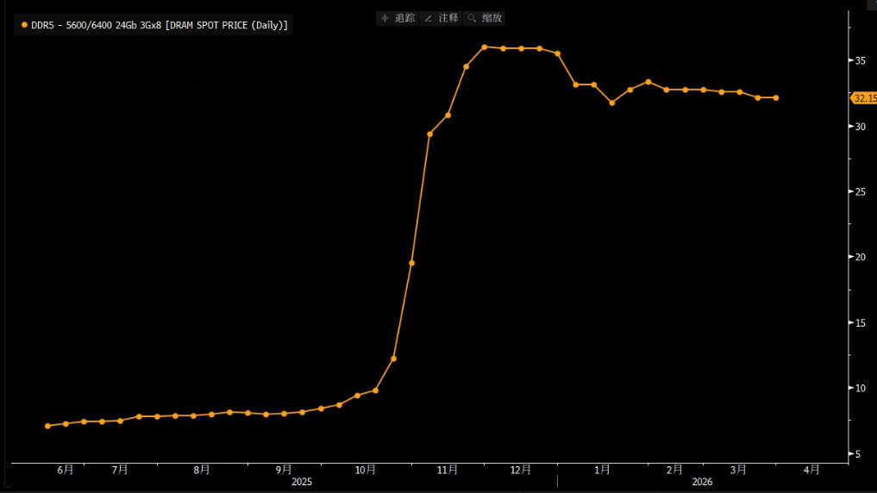Viewport: 877px width, 493px height.
Task: Click the 12月 label on the time axis
Action: (x=521, y=470)
